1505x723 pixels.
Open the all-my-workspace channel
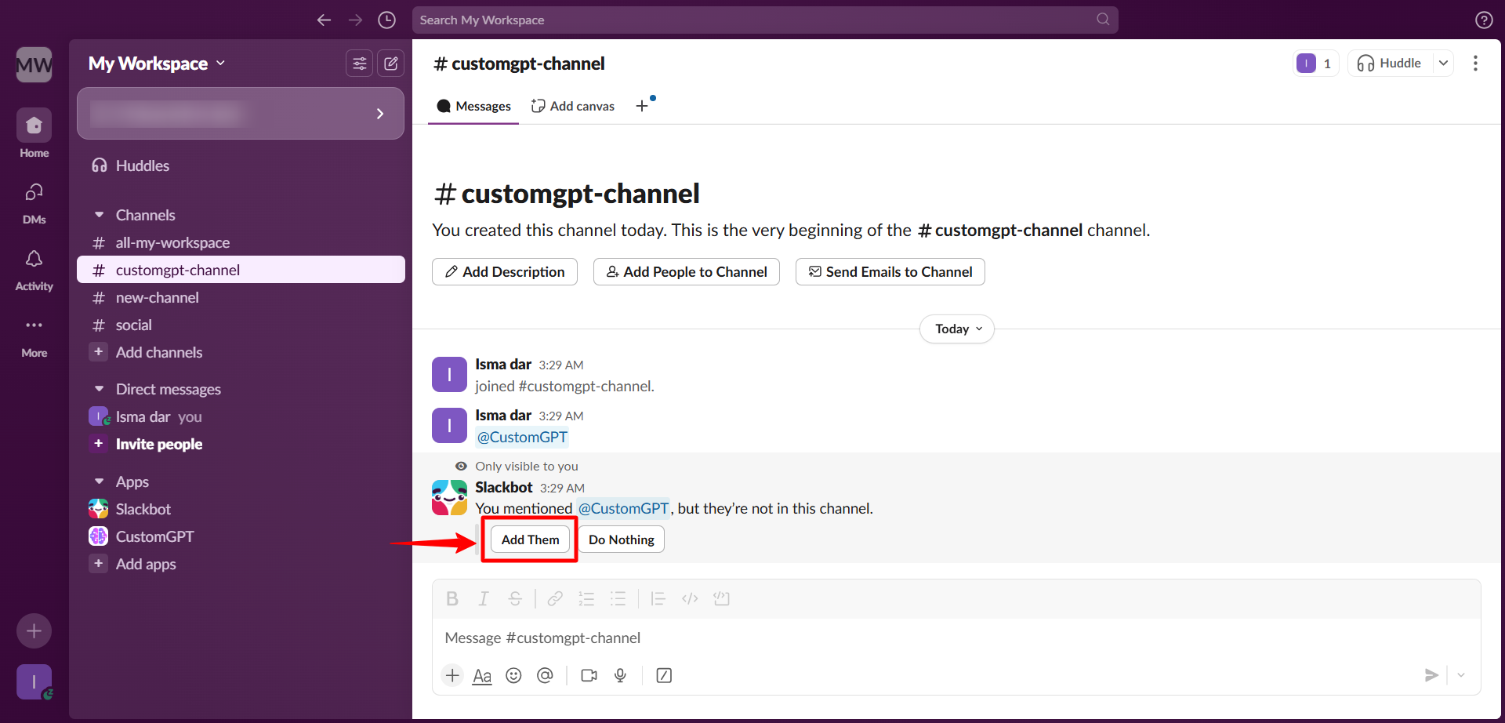point(241,242)
